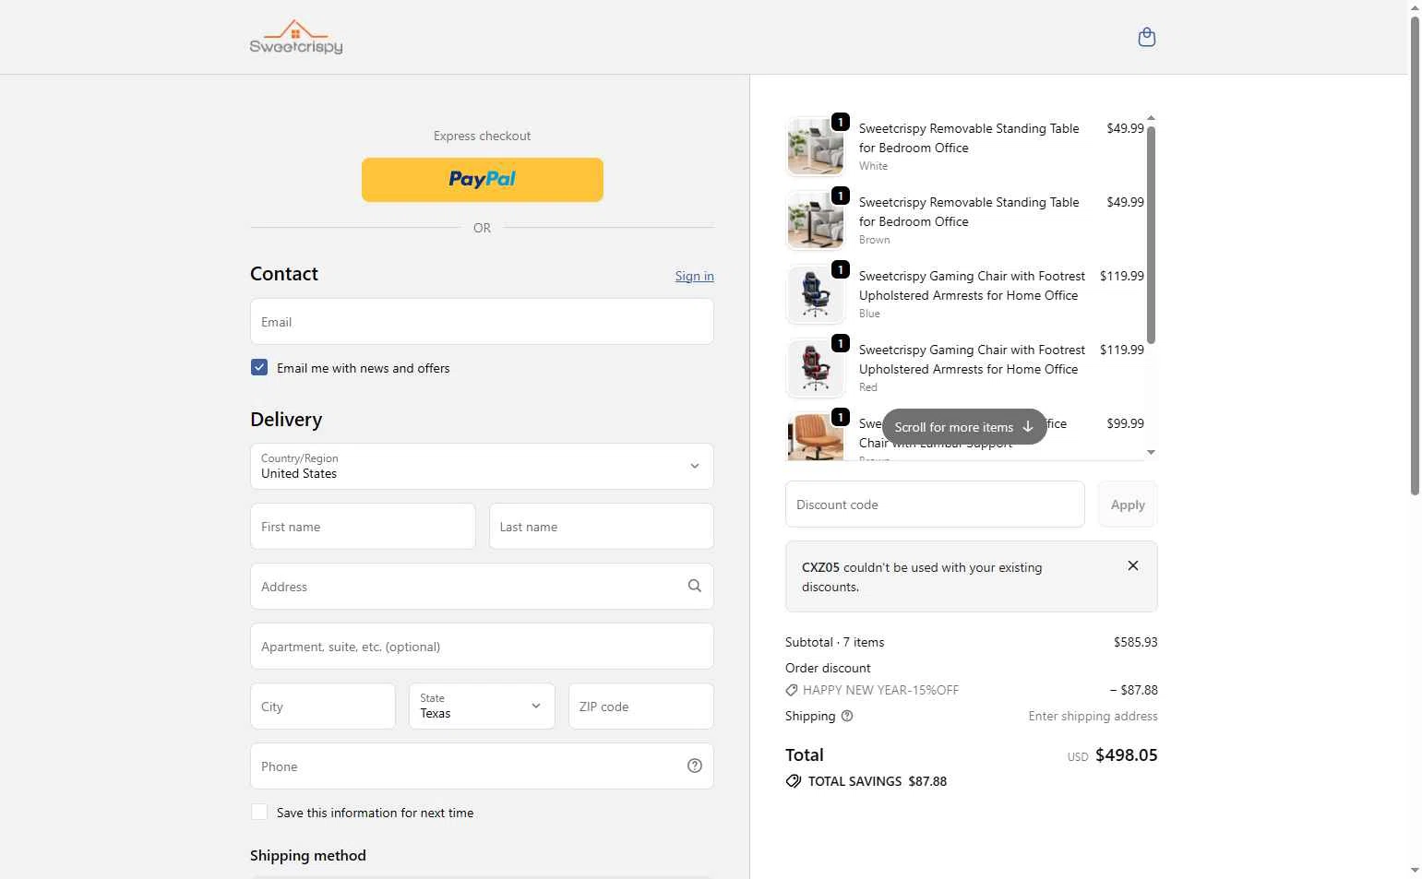This screenshot has width=1422, height=879.
Task: Dismiss the CXZ05 discount error message
Action: pos(1133,565)
